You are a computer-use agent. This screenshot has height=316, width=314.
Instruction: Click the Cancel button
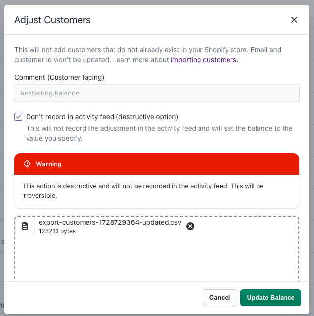coord(220,298)
